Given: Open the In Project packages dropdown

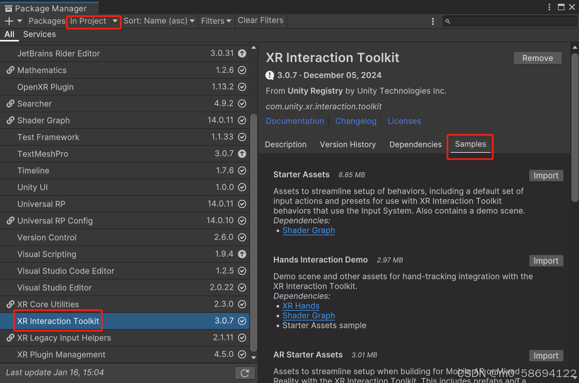Looking at the screenshot, I should click(x=93, y=20).
